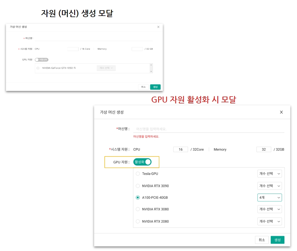Select the Tesla-GPU radio button
The width and height of the screenshot is (297, 251).
point(138,174)
